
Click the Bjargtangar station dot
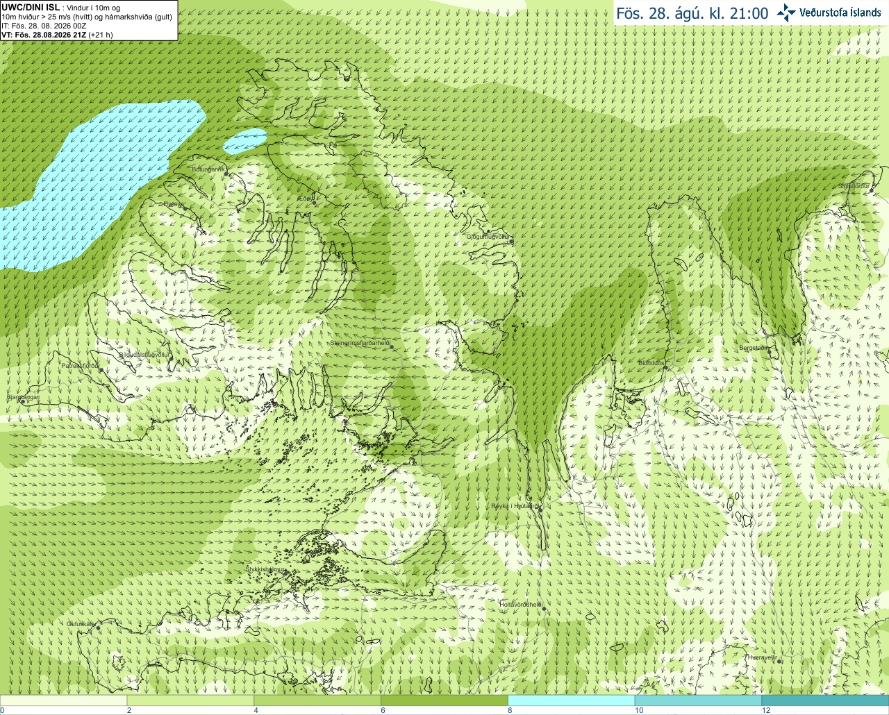tap(22, 401)
